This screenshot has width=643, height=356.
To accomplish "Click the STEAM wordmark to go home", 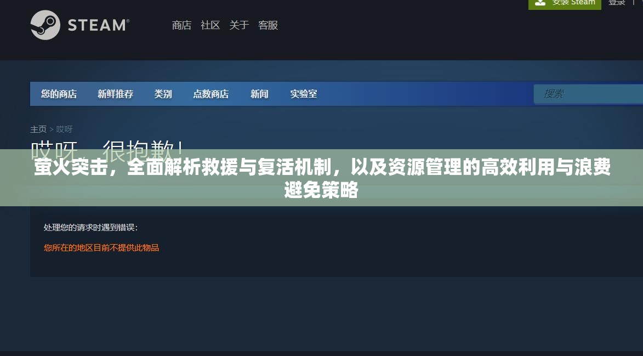I will pyautogui.click(x=98, y=25).
